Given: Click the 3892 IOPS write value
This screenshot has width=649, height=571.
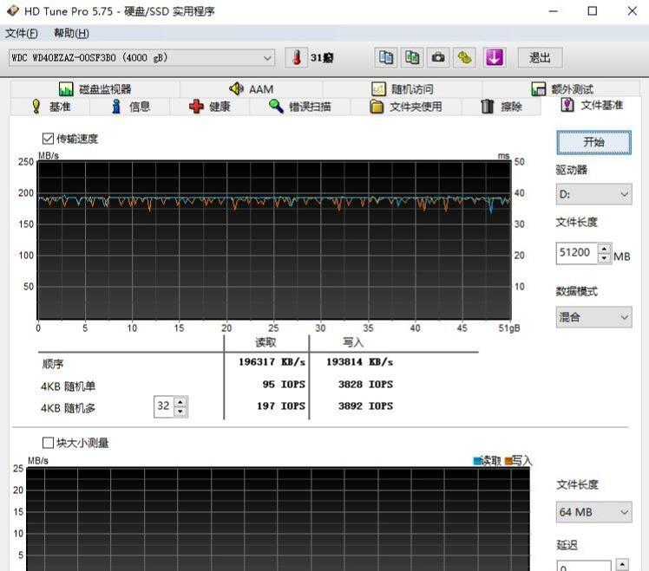Looking at the screenshot, I should pos(365,406).
